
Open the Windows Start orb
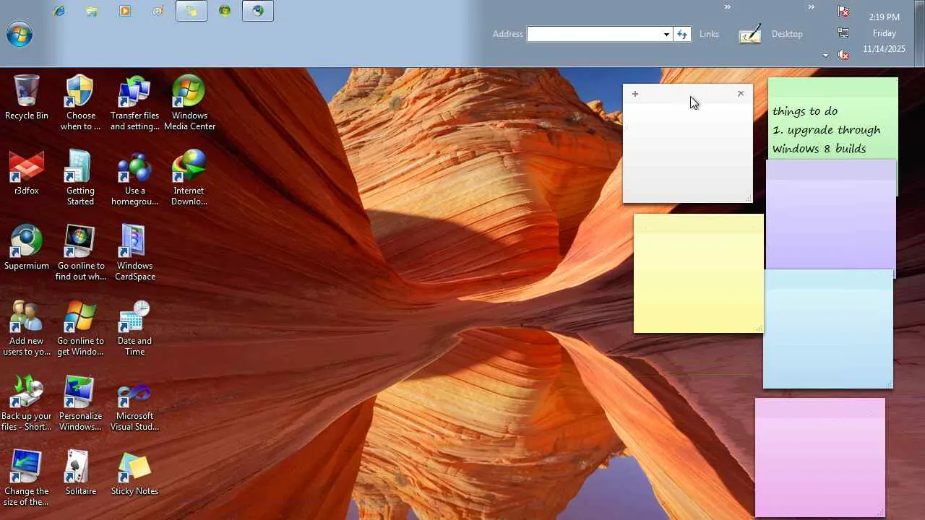20,34
